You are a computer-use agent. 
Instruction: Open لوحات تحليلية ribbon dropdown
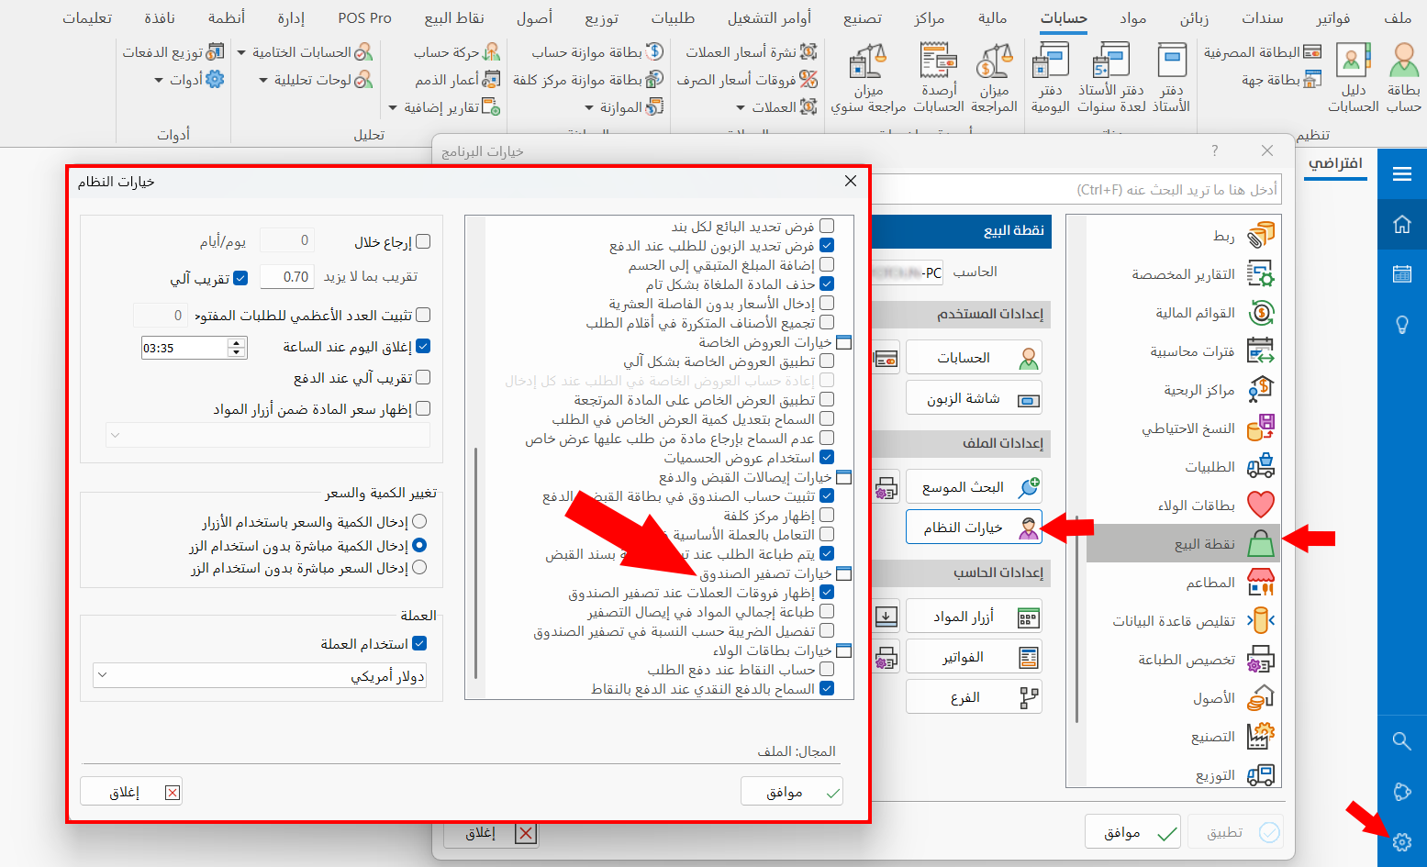pos(316,80)
